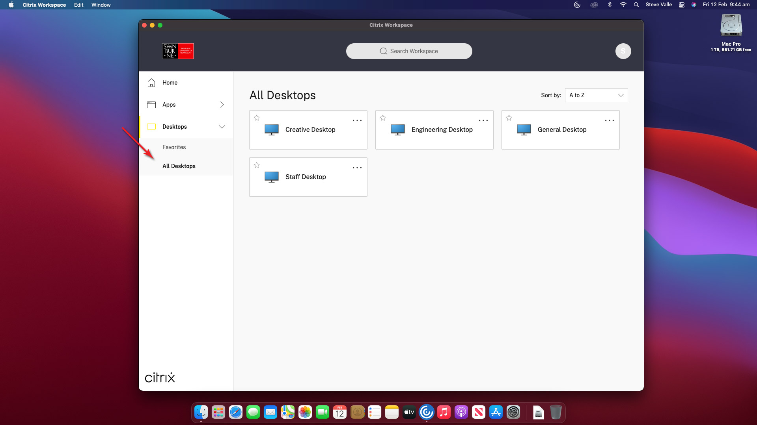Open the Edit menu
The width and height of the screenshot is (757, 425).
pyautogui.click(x=78, y=5)
